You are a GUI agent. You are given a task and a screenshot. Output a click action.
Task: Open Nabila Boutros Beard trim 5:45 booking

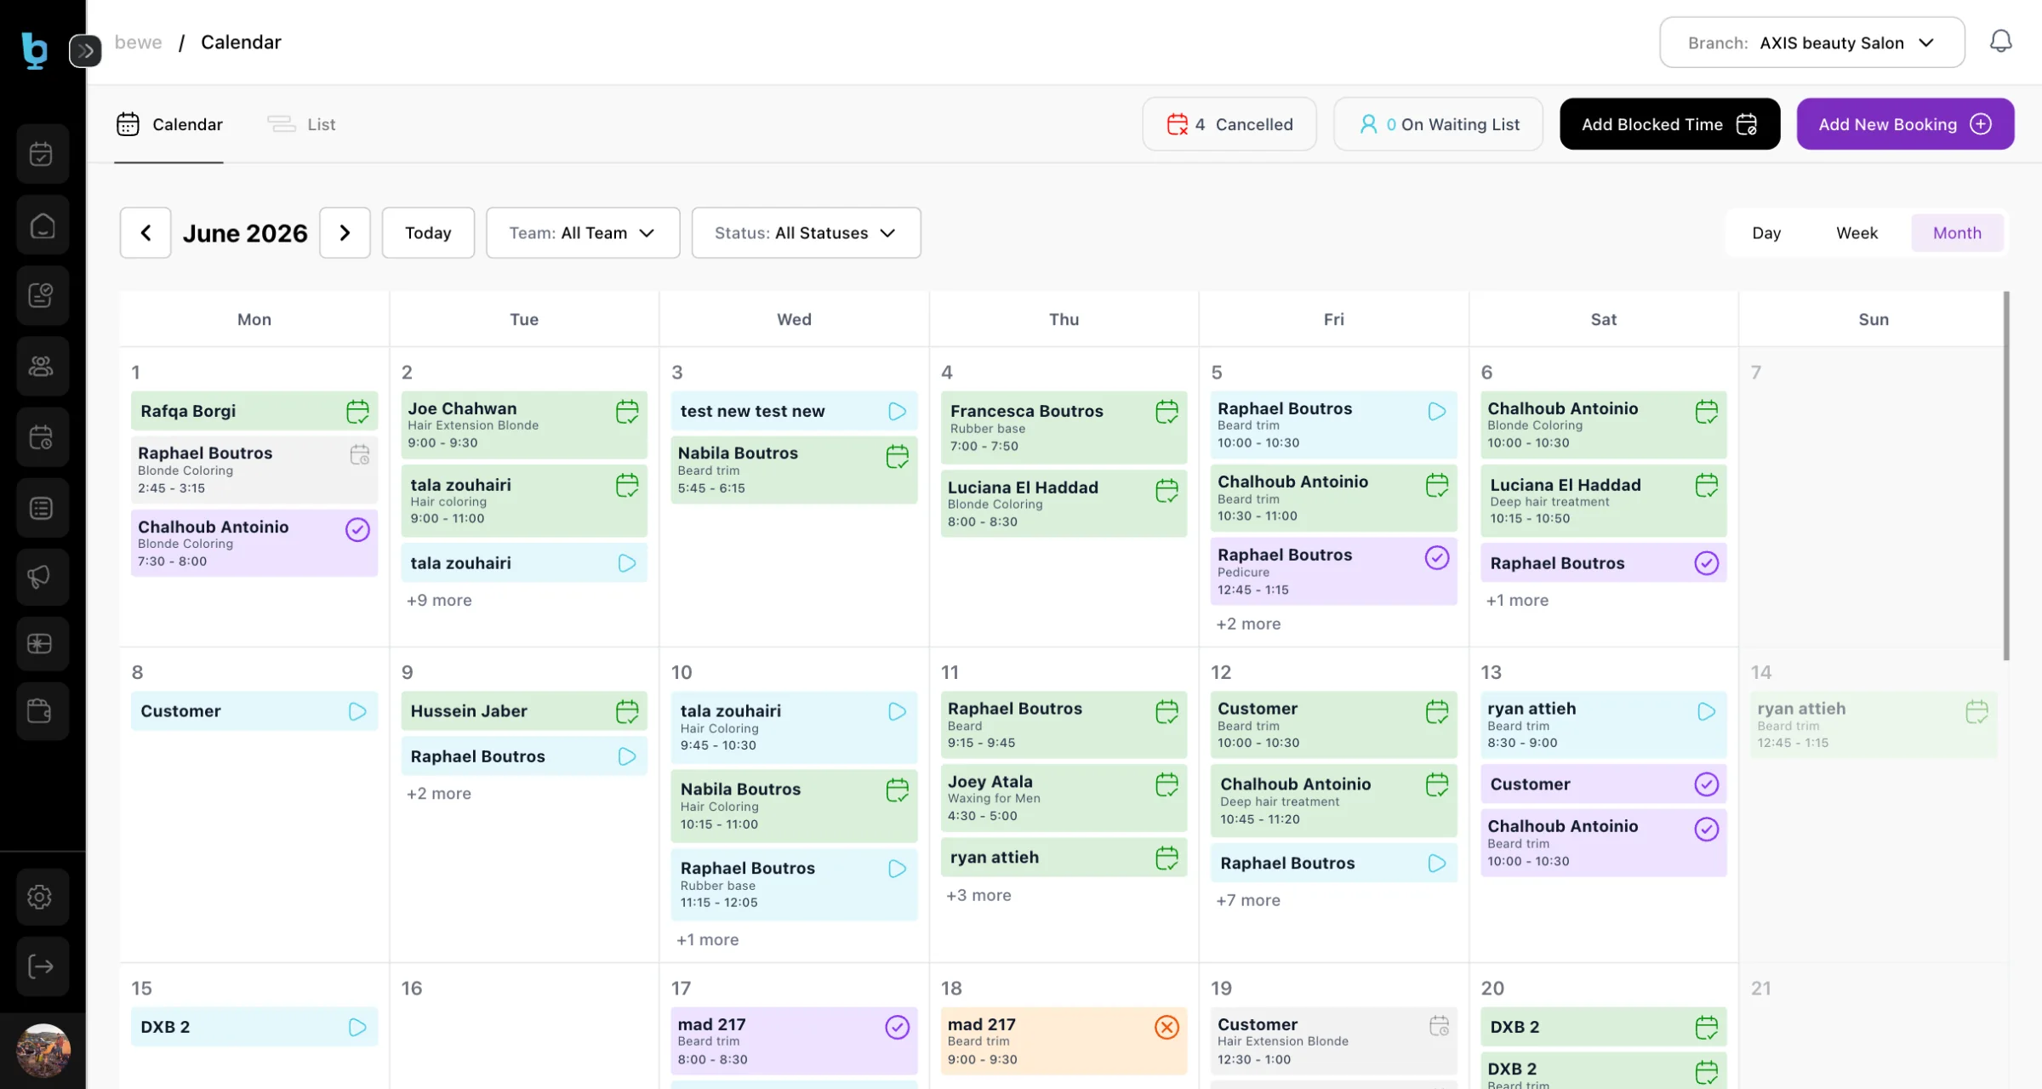click(794, 470)
